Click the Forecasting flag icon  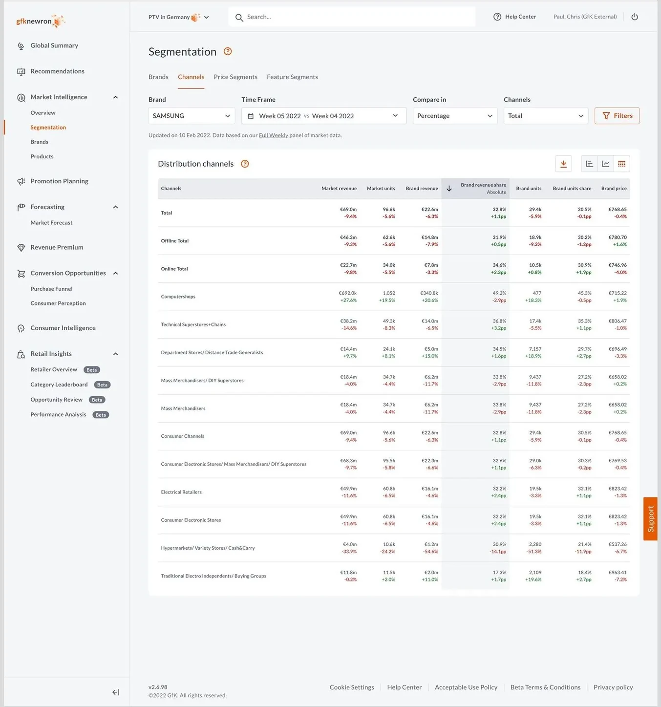click(x=21, y=207)
